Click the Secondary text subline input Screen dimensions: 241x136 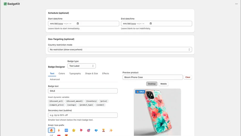(x=83, y=115)
